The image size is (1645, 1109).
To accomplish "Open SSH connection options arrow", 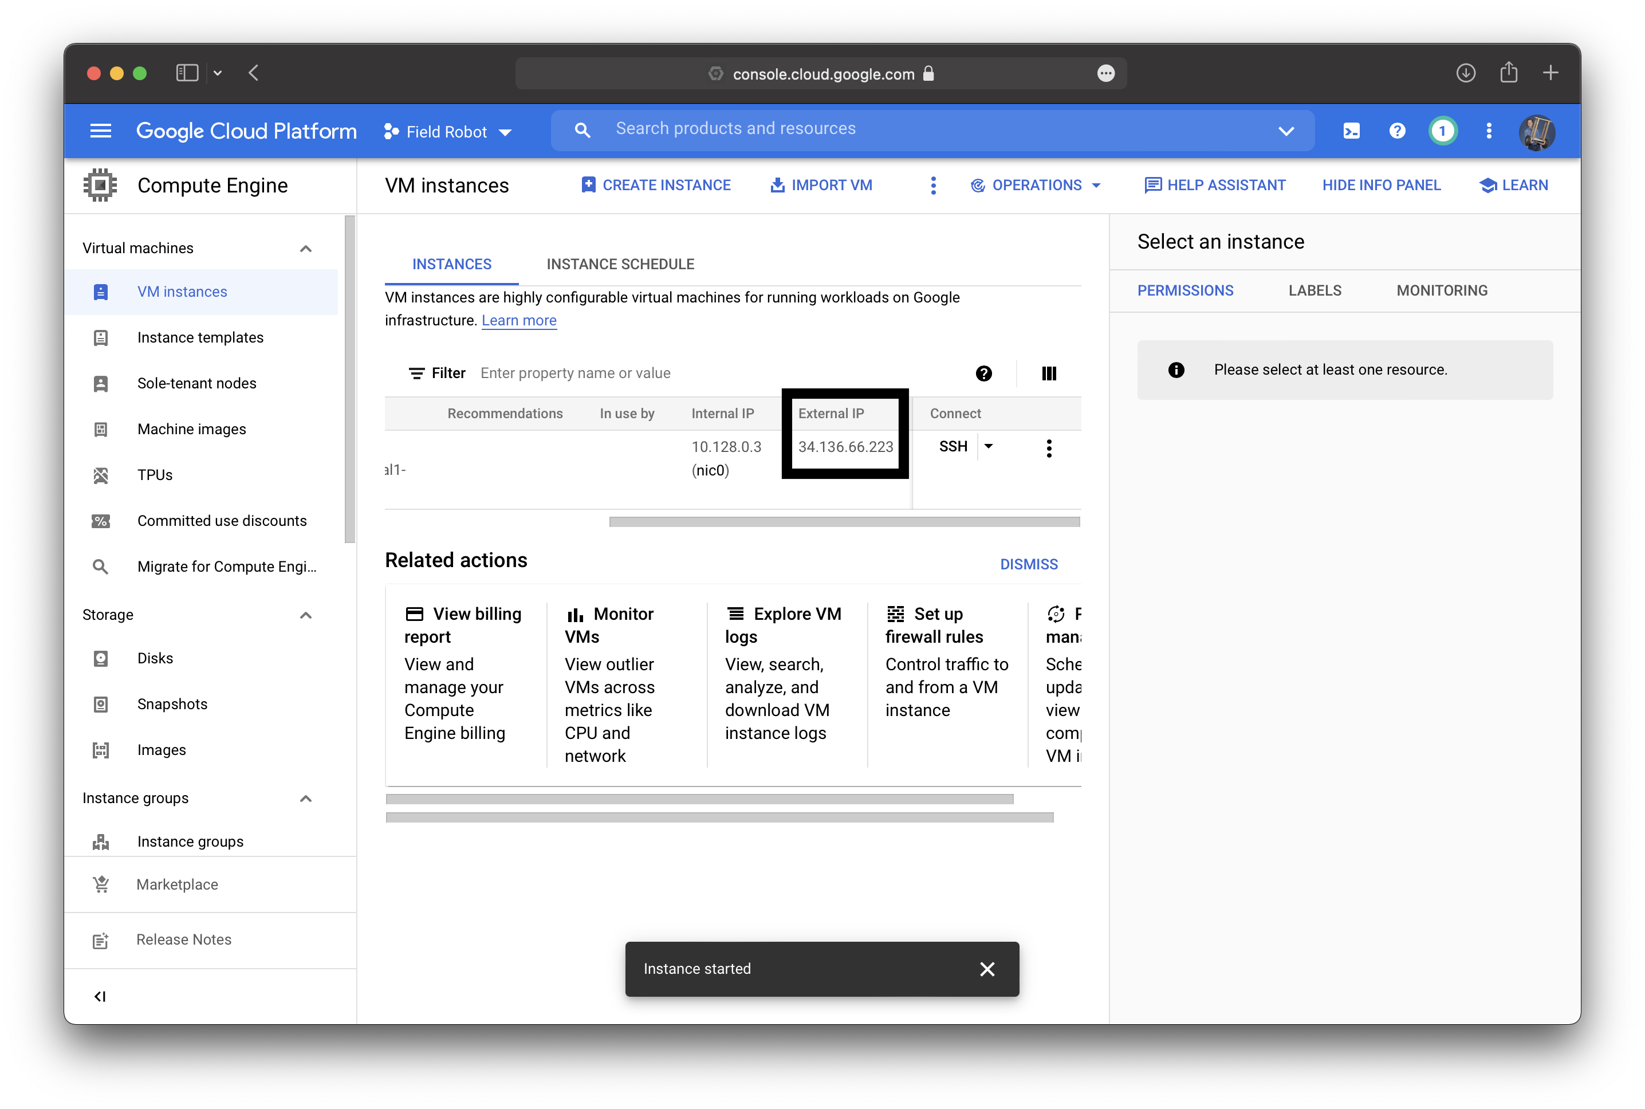I will (988, 446).
